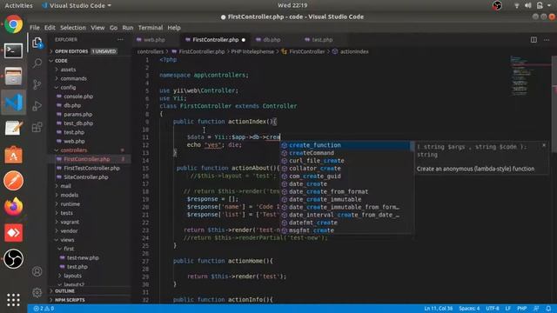Switch to the db.php tab

click(x=272, y=40)
